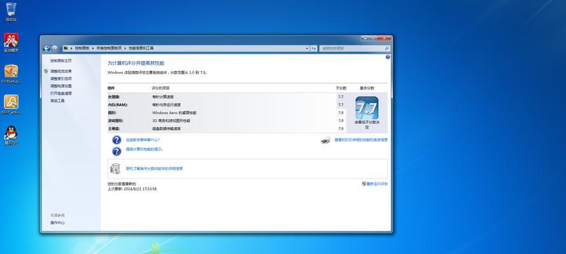Viewport: 566px width, 254px height.
Task: Click the software box icon beside online info link
Action: pyautogui.click(x=116, y=168)
